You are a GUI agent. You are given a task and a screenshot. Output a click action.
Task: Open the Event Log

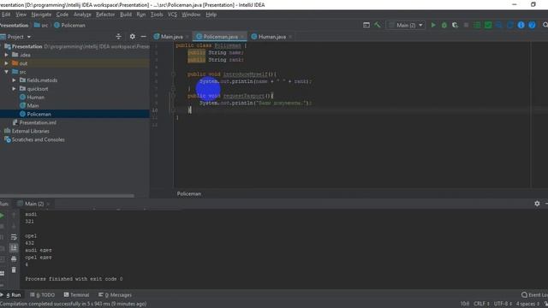tap(534, 294)
